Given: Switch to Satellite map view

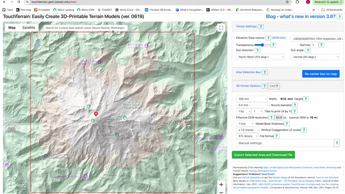Looking at the screenshot, I should 29,27.
